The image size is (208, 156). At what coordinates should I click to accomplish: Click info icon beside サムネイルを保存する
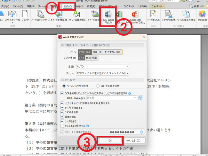click(88, 126)
